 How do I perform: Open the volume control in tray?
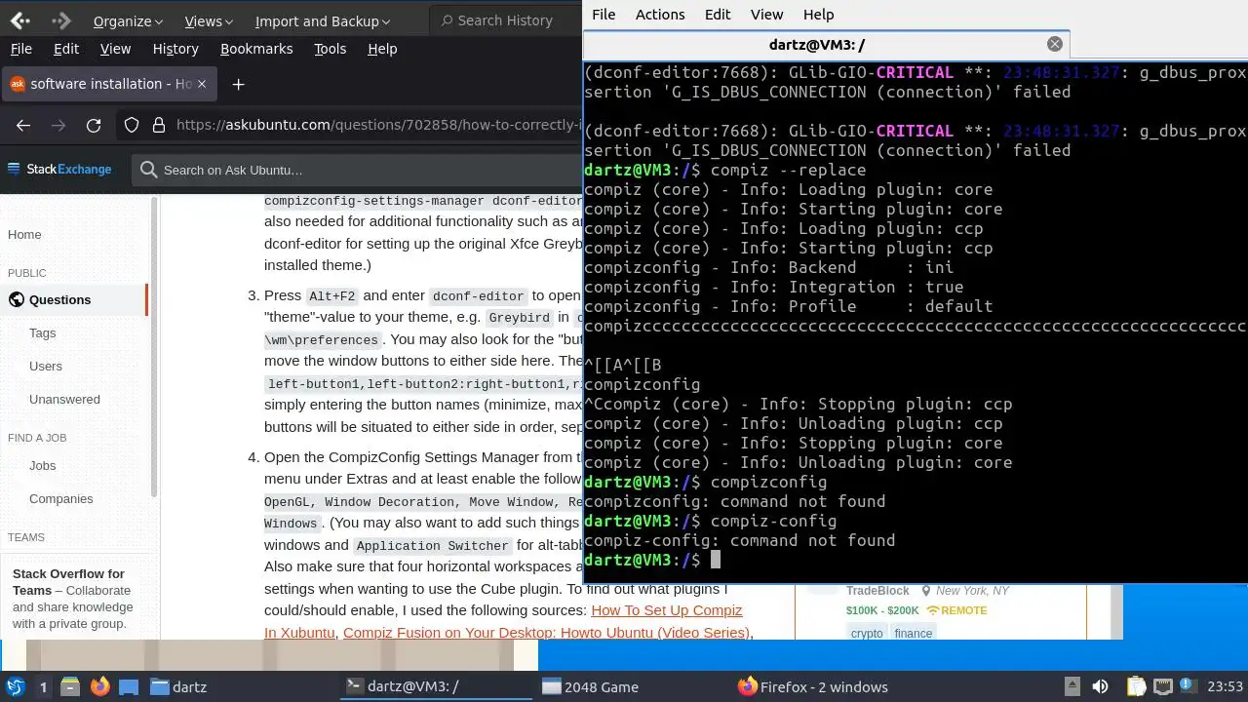1101,686
